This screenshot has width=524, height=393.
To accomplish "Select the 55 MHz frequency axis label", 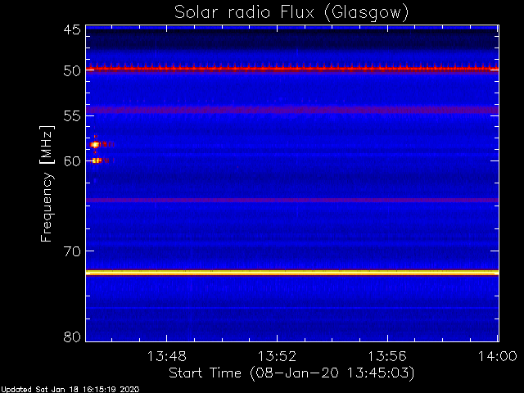I will (x=72, y=116).
